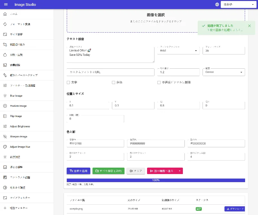Viewport: 258px width, 215px height.
Task: Click the Blur Image grid icon
Action: (5, 96)
